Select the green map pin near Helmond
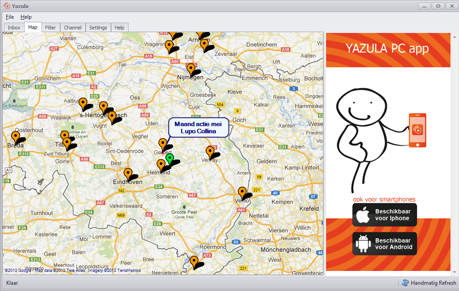The height and width of the screenshot is (291, 459). click(170, 160)
